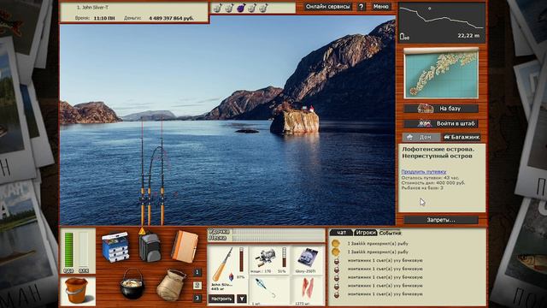Click the На базу button
The width and height of the screenshot is (547, 308).
(441, 109)
